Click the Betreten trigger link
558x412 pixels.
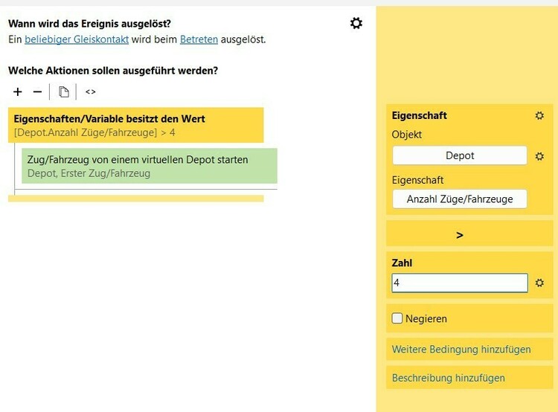tap(199, 39)
